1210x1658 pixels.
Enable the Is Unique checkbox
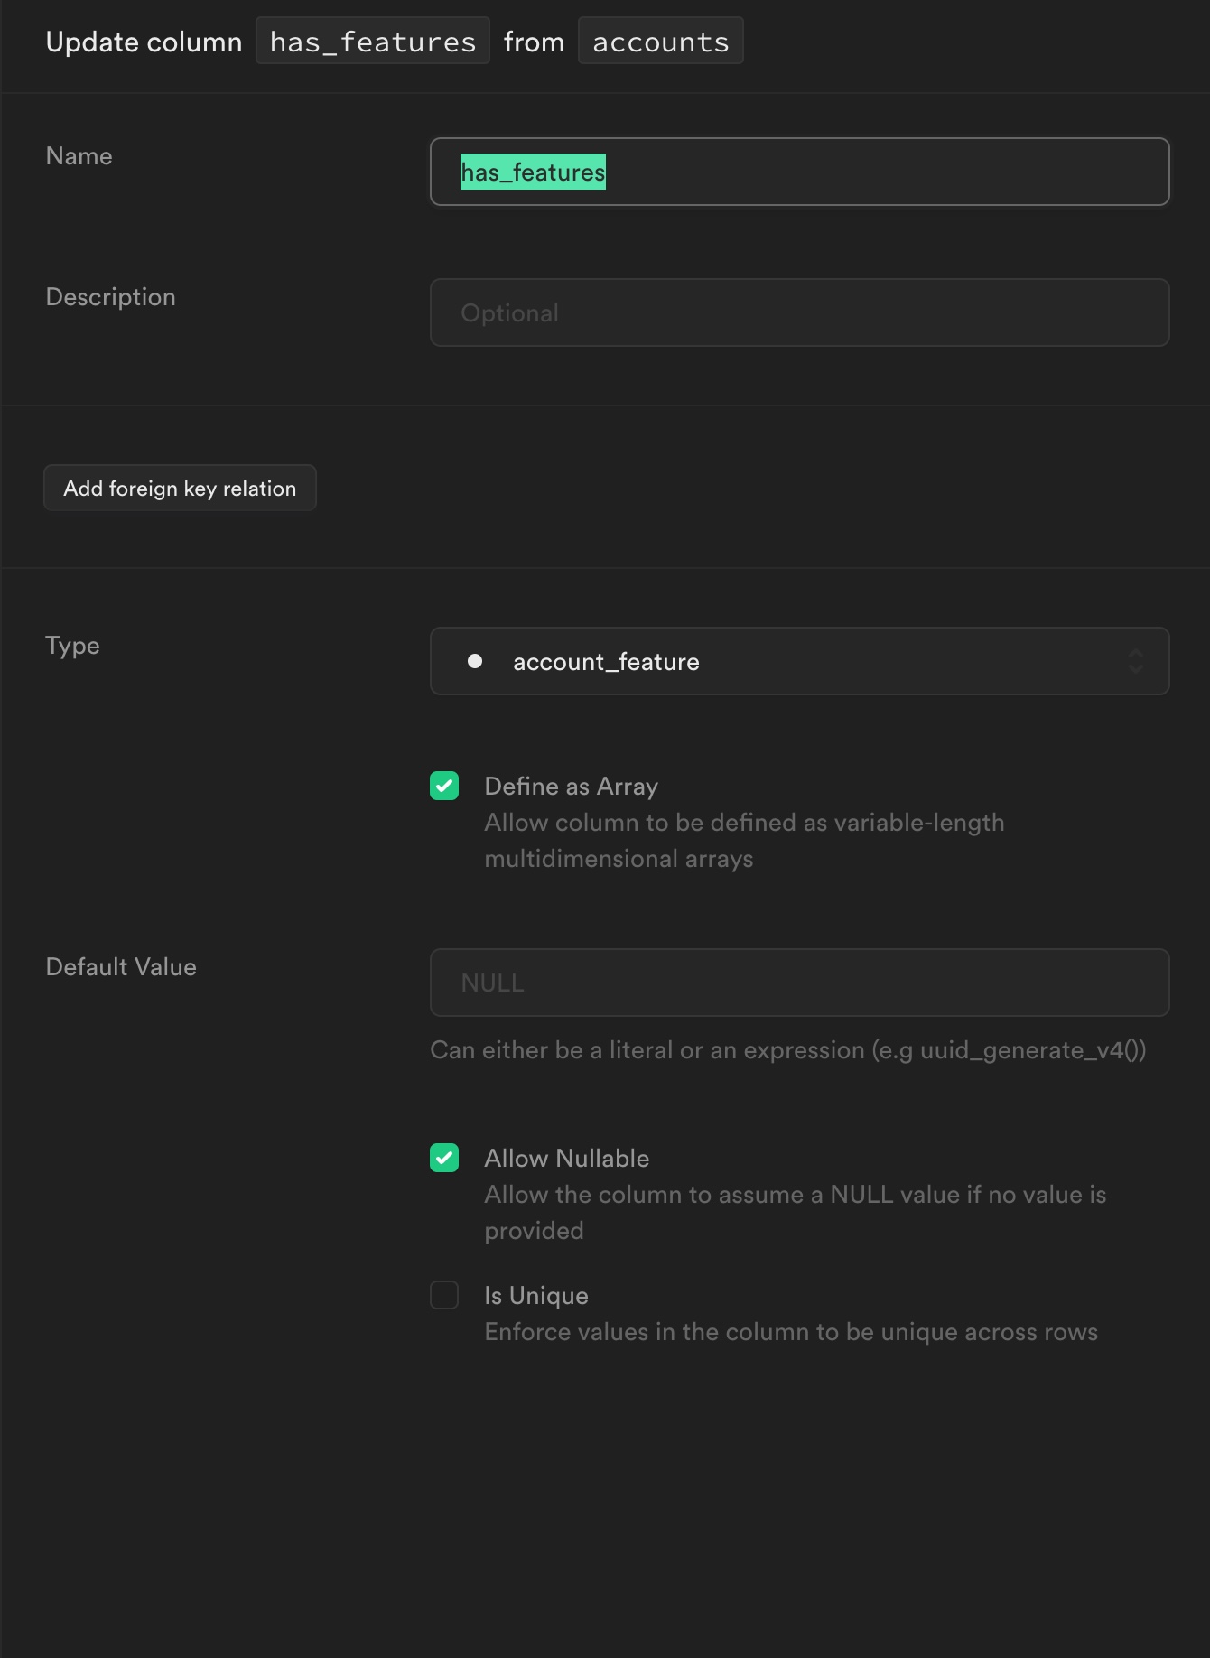[443, 1296]
